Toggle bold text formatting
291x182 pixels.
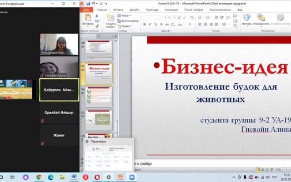(143, 24)
